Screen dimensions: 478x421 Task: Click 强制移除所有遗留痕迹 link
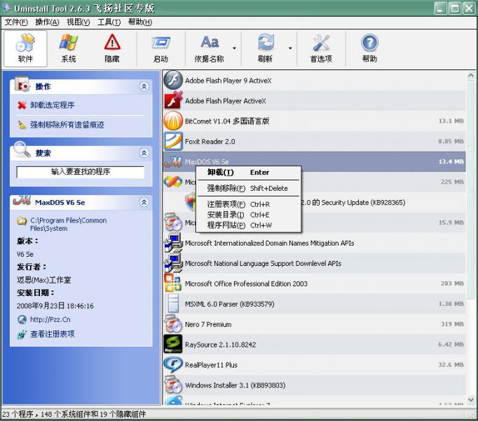click(x=67, y=125)
